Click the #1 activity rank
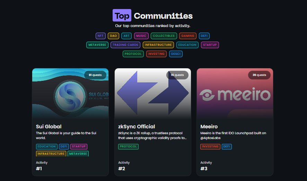 [x=39, y=169]
